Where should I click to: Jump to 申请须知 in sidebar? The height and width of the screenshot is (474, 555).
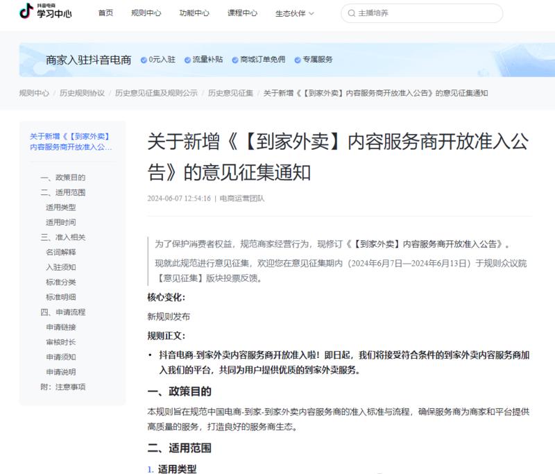click(61, 357)
